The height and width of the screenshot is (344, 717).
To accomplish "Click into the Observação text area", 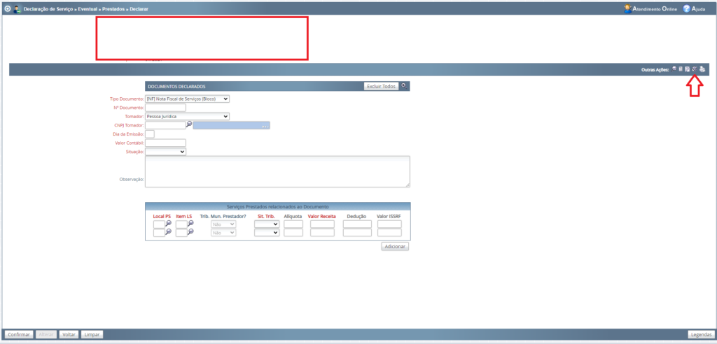I will [277, 171].
